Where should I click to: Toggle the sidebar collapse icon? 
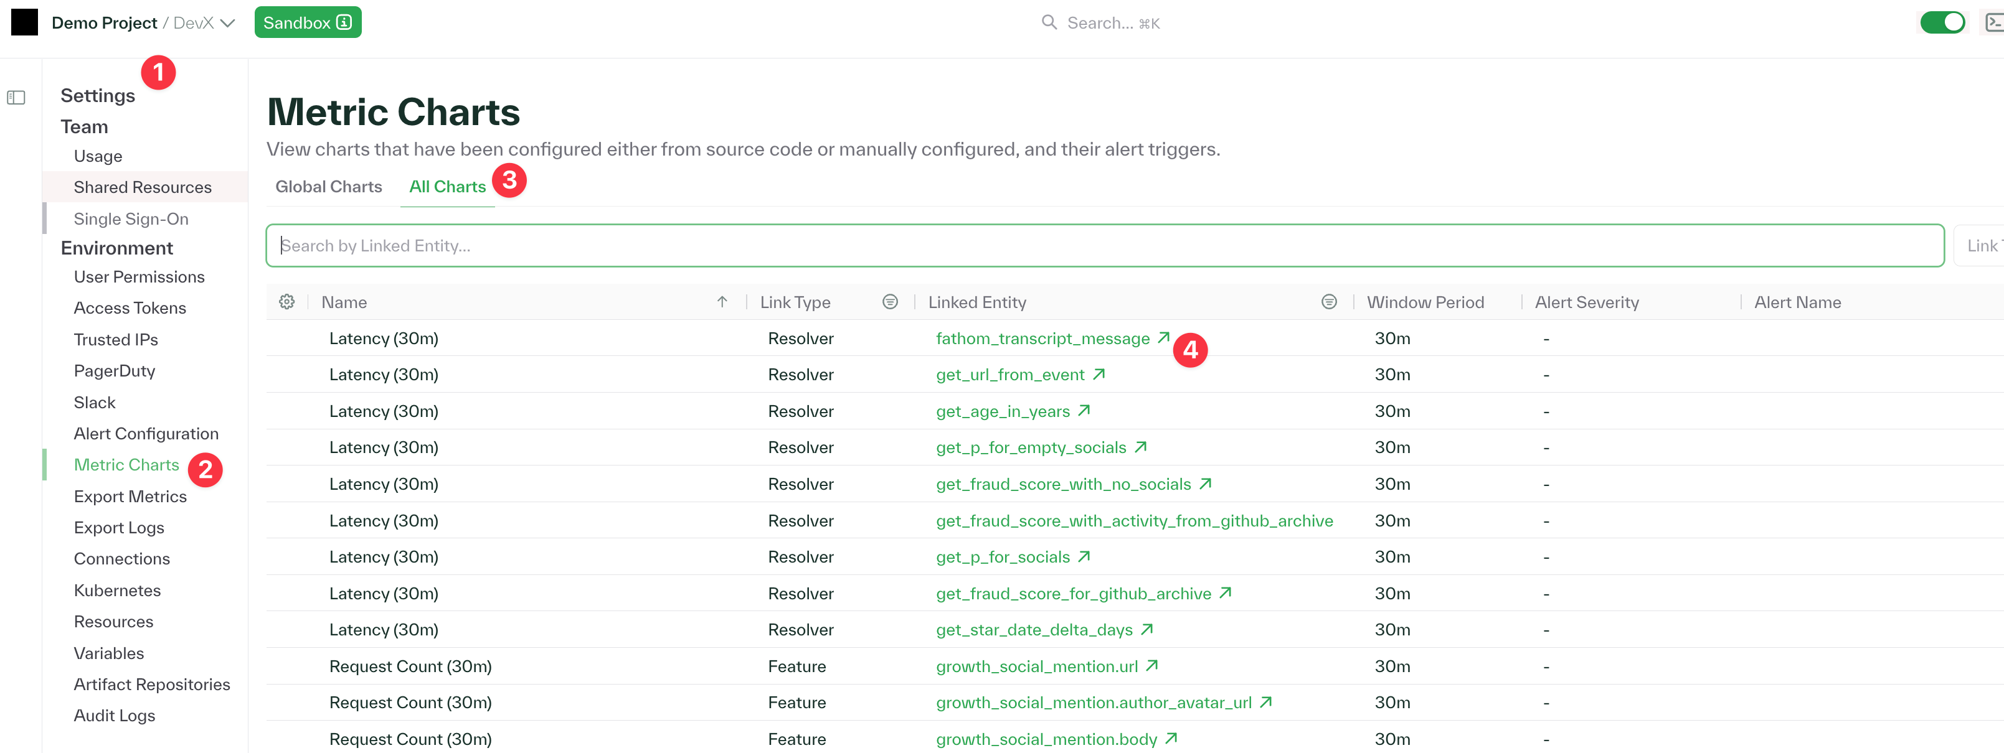point(16,98)
